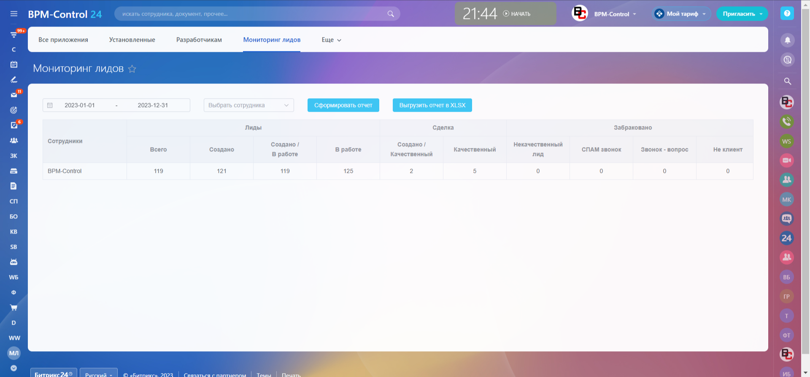This screenshot has width=810, height=377.
Task: Open mail icon with 11 badge
Action: pos(14,95)
